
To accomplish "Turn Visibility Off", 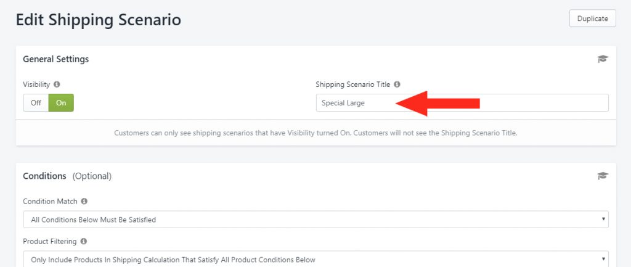I will 36,103.
